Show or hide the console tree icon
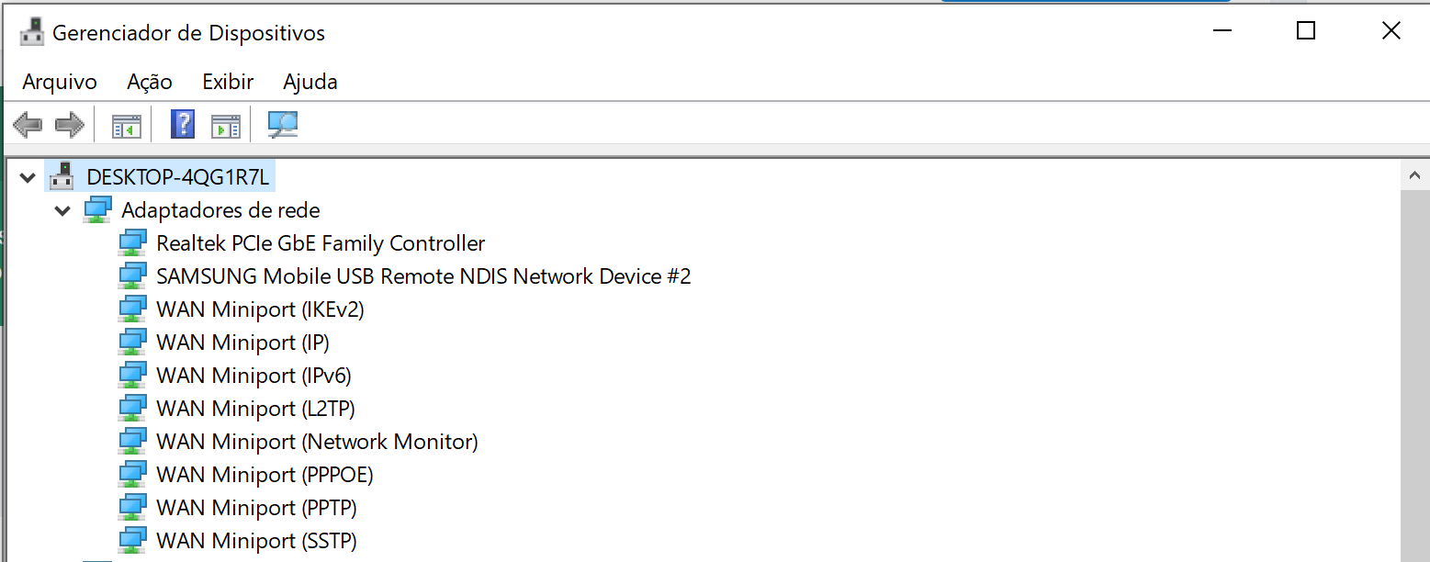Screen dimensions: 1430x562 pyautogui.click(x=127, y=125)
